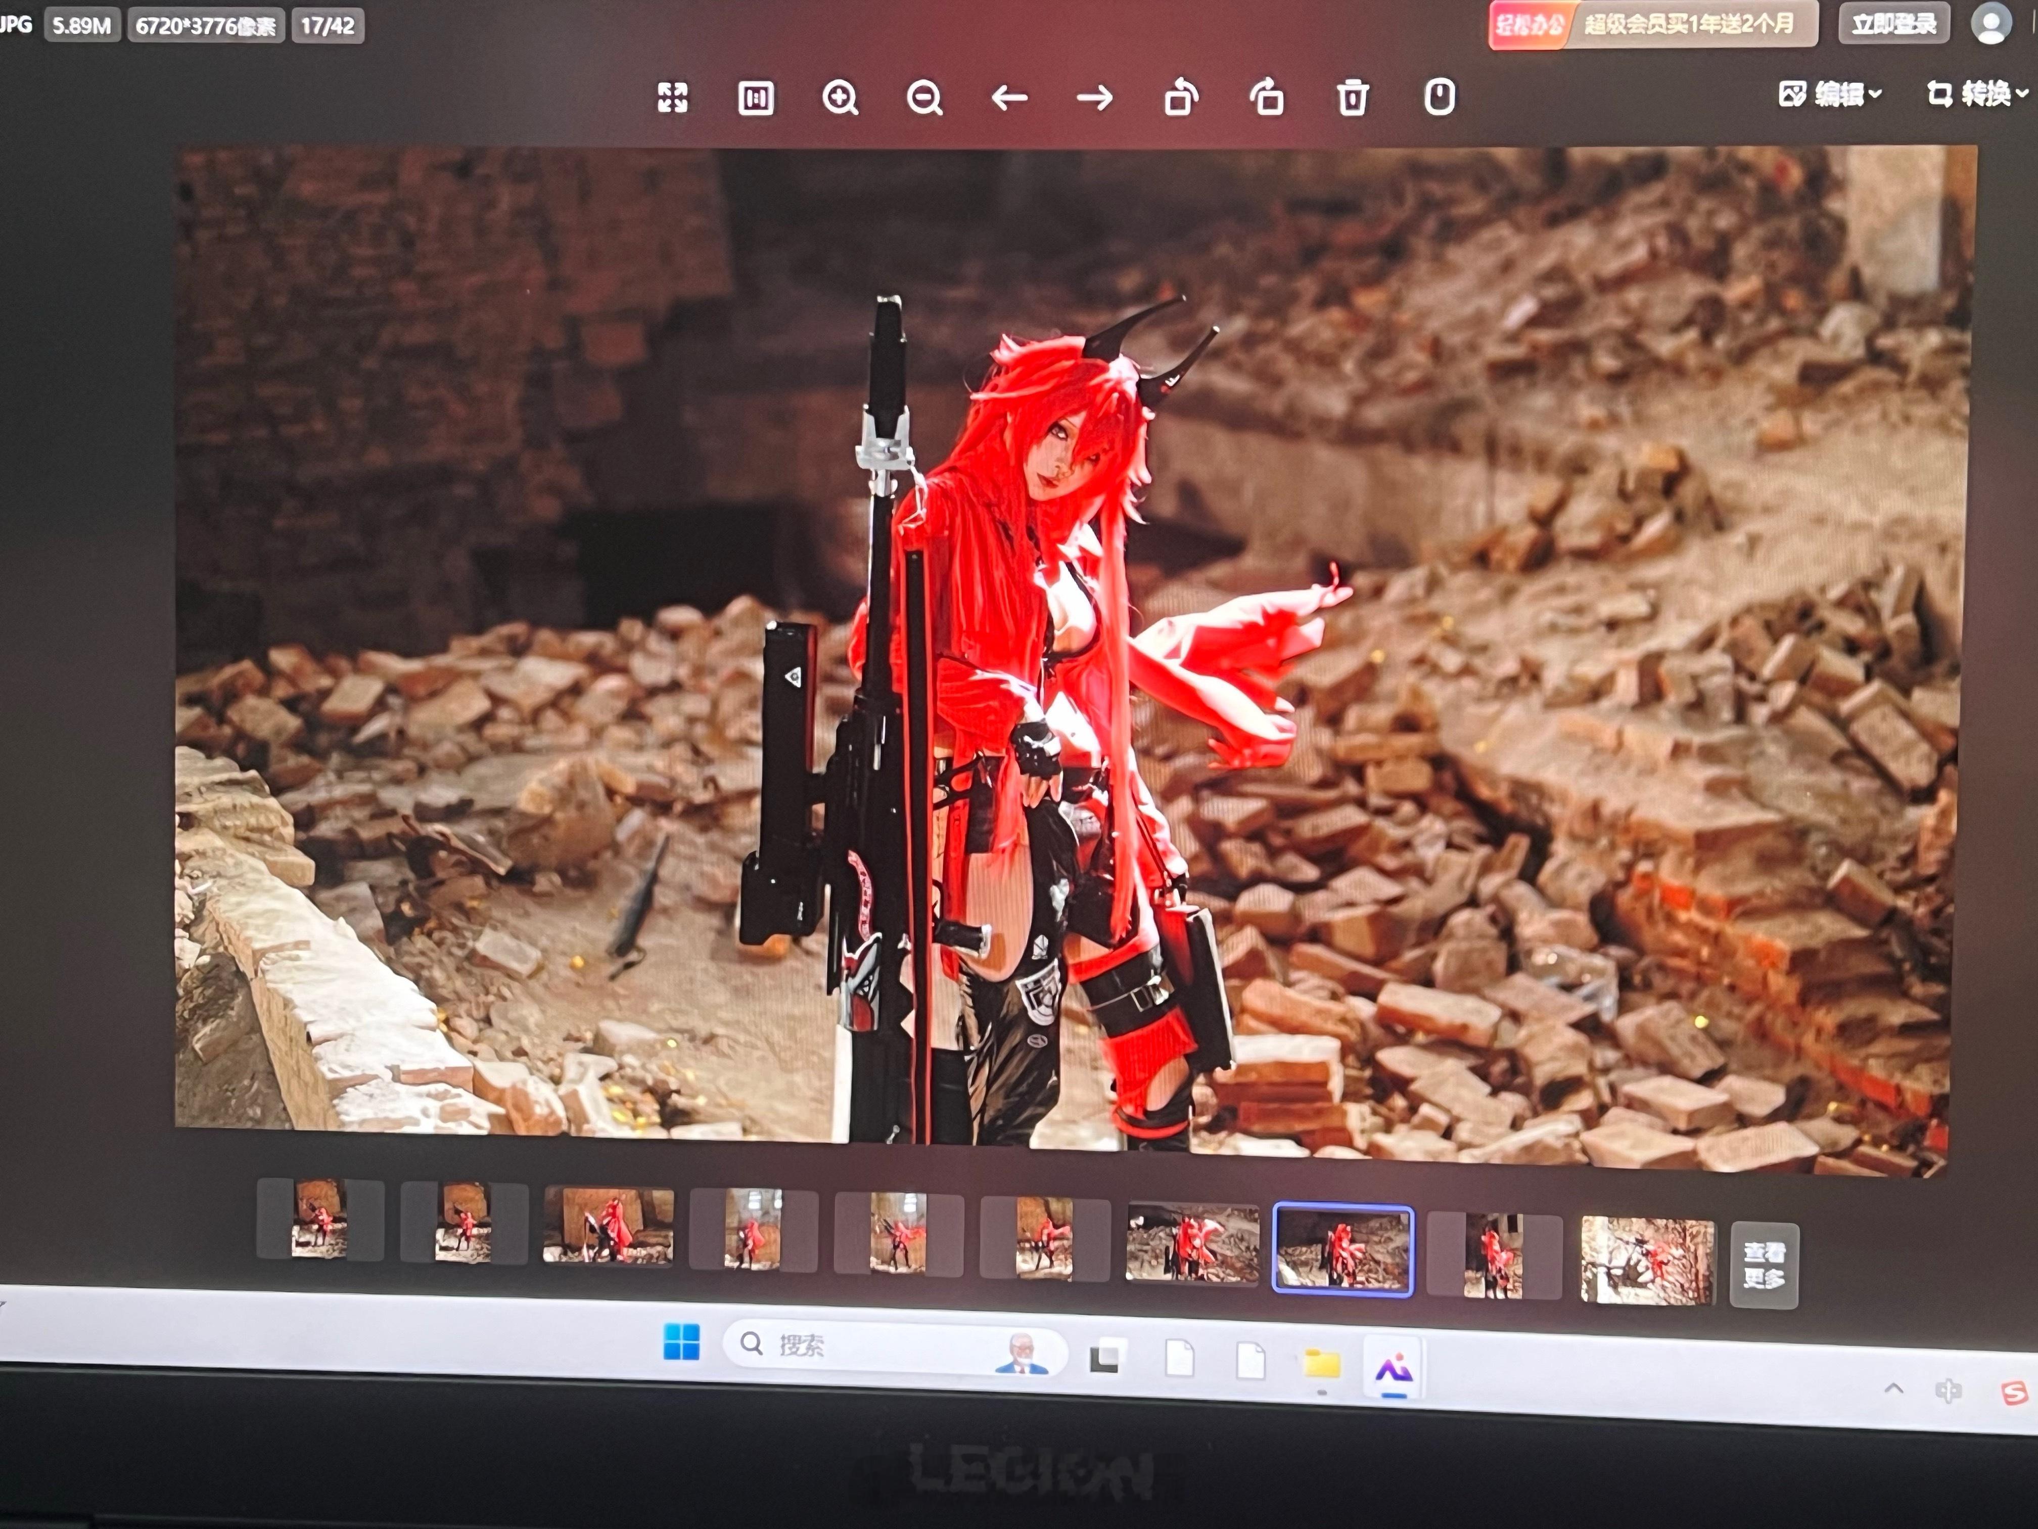The width and height of the screenshot is (2038, 1529).
Task: Open the user avatar icon at top right
Action: (1991, 23)
